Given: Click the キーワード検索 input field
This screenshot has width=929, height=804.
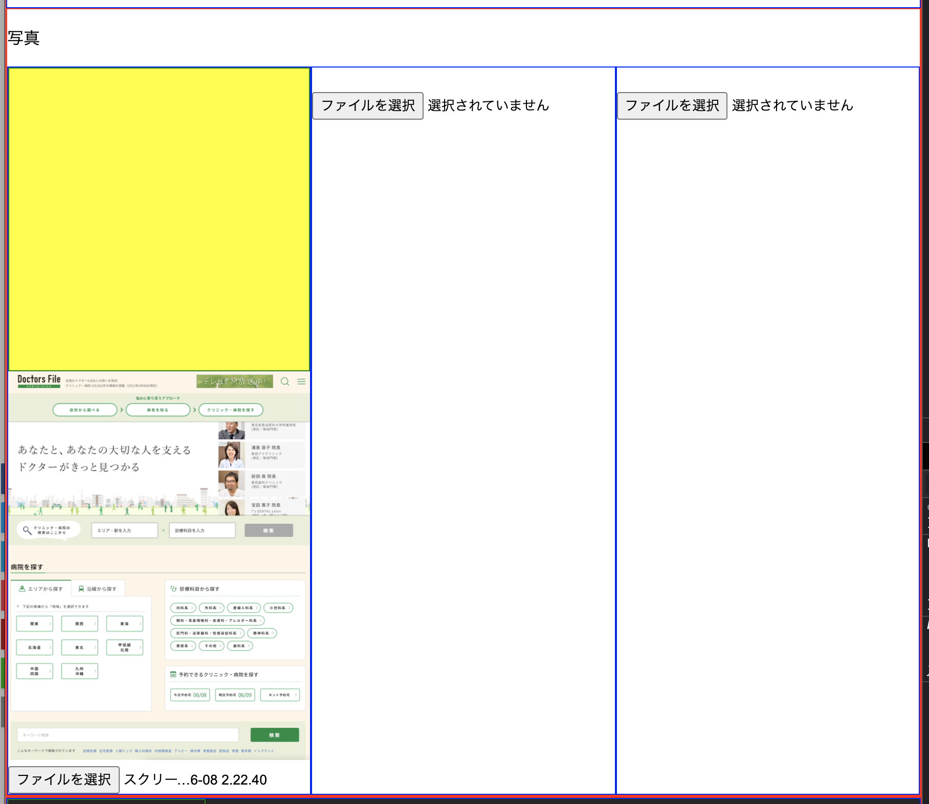Looking at the screenshot, I should [128, 734].
